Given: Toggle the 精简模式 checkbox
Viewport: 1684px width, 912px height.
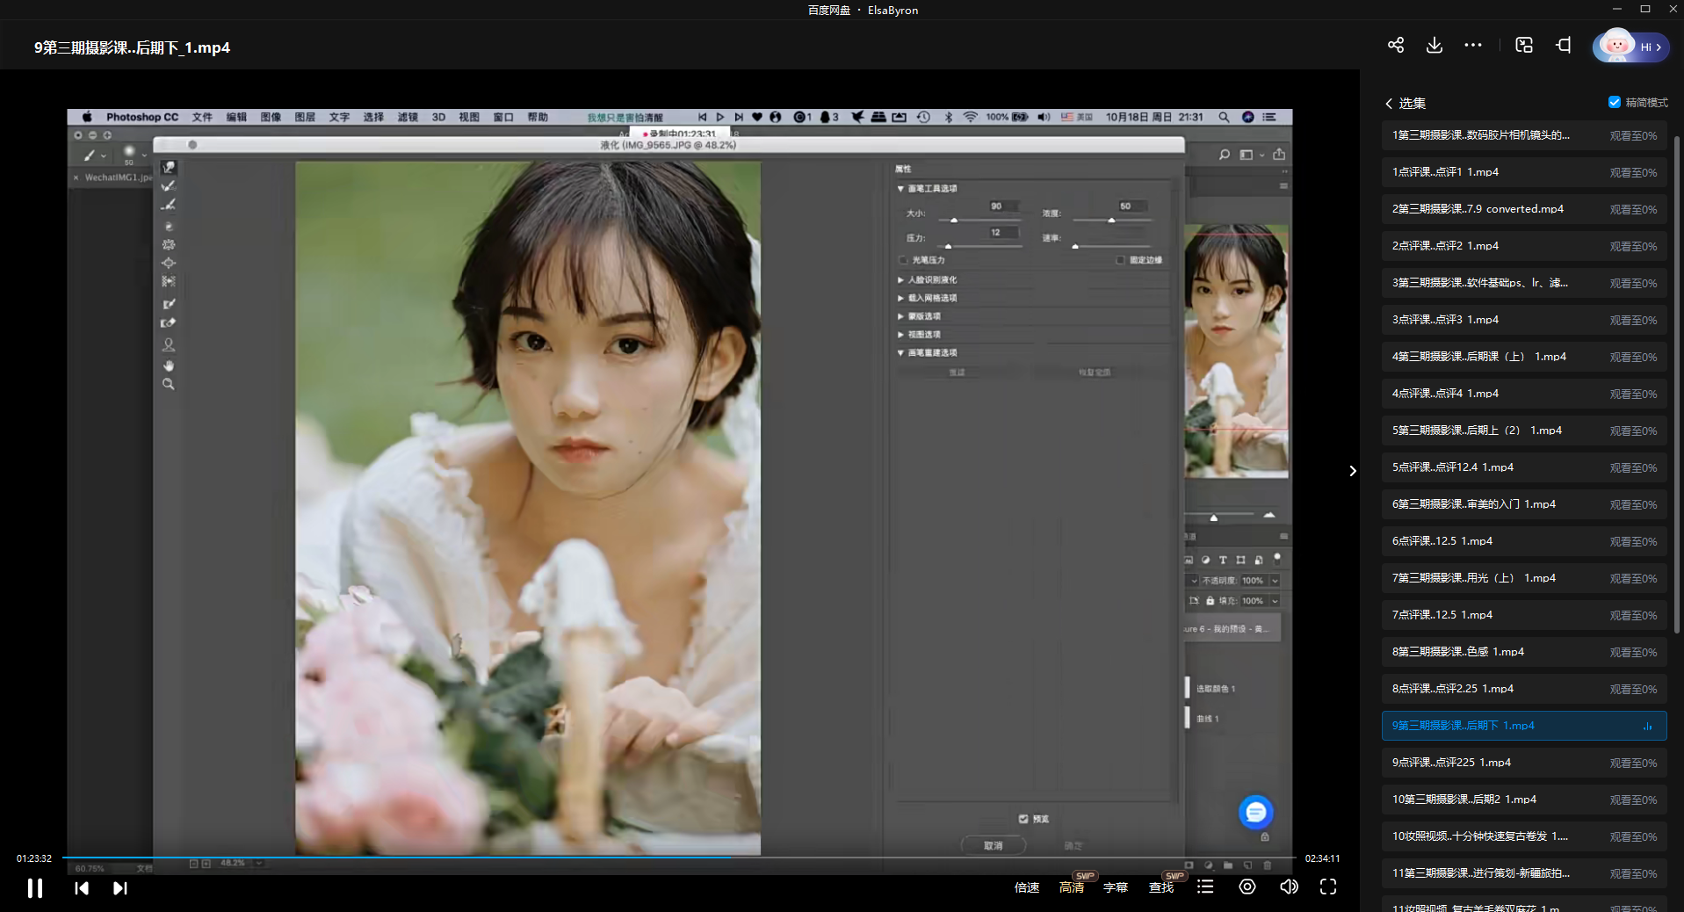Looking at the screenshot, I should coord(1615,102).
